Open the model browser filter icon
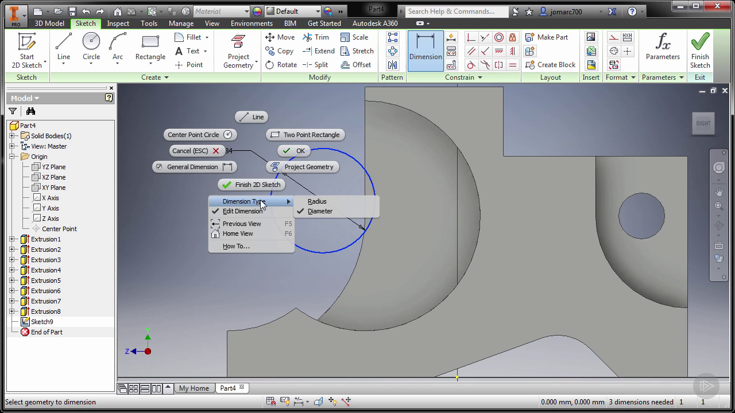The width and height of the screenshot is (735, 413). (x=13, y=111)
